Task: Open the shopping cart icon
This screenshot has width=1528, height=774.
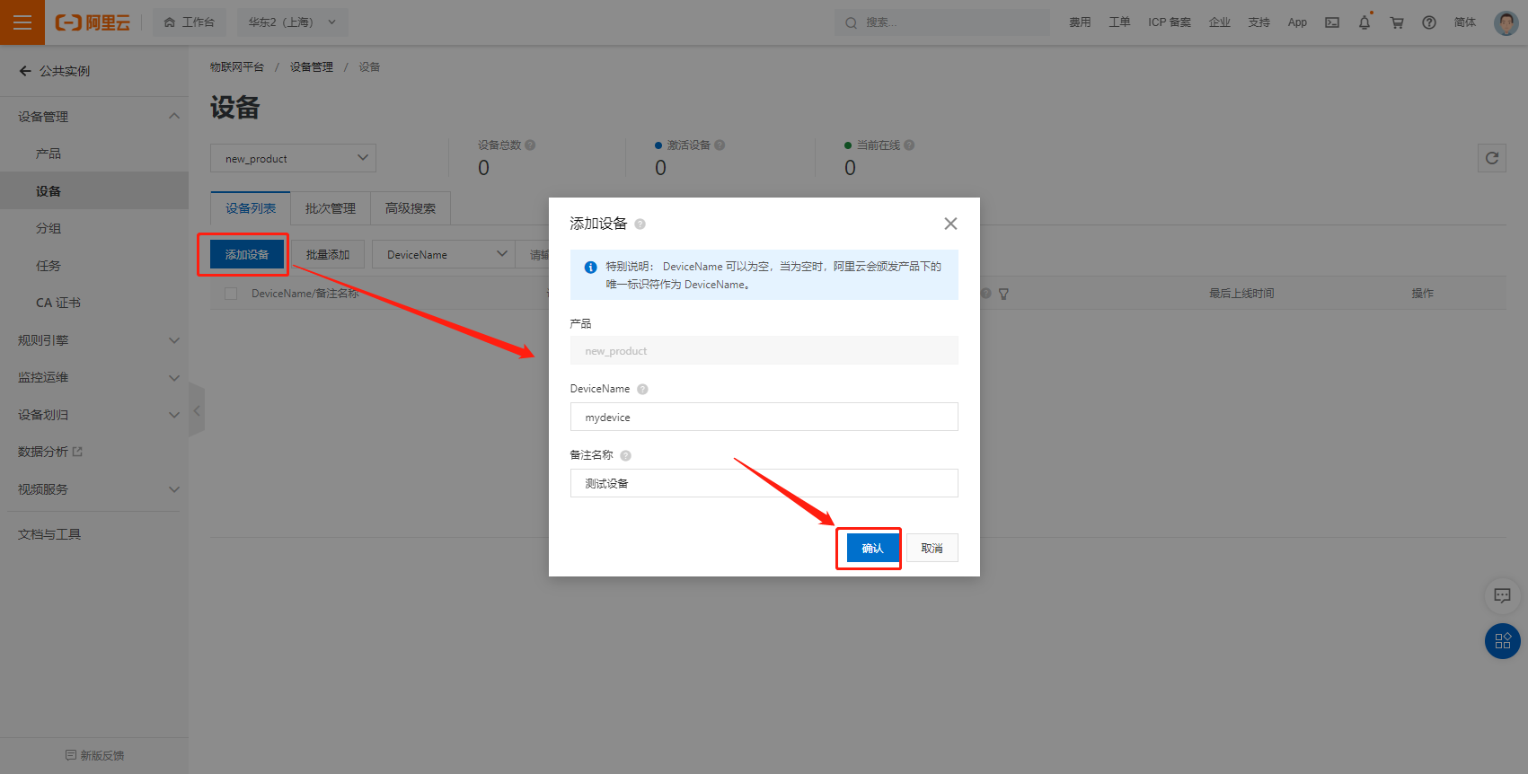Action: click(1397, 22)
